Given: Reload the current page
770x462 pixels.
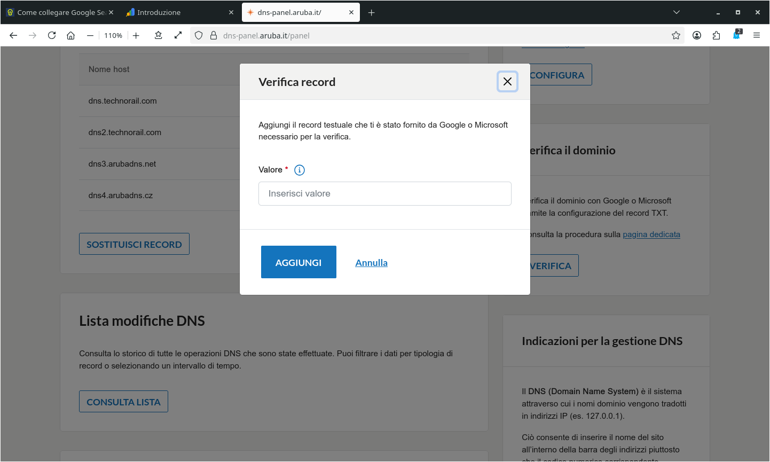Looking at the screenshot, I should (x=52, y=36).
